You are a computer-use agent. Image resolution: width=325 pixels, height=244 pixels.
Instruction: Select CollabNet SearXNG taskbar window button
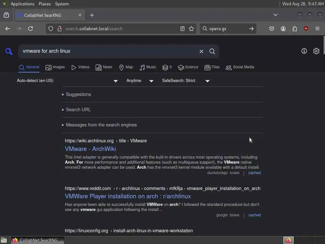coord(37,240)
